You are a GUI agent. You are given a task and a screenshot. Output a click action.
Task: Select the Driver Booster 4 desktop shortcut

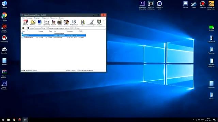pos(4,28)
